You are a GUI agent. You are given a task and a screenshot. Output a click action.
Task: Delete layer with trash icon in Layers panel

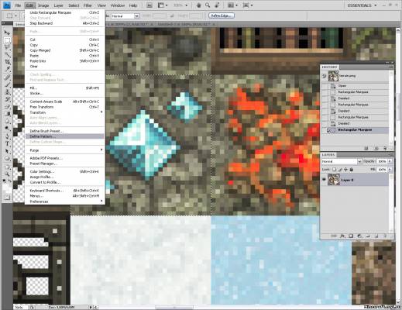(x=385, y=236)
